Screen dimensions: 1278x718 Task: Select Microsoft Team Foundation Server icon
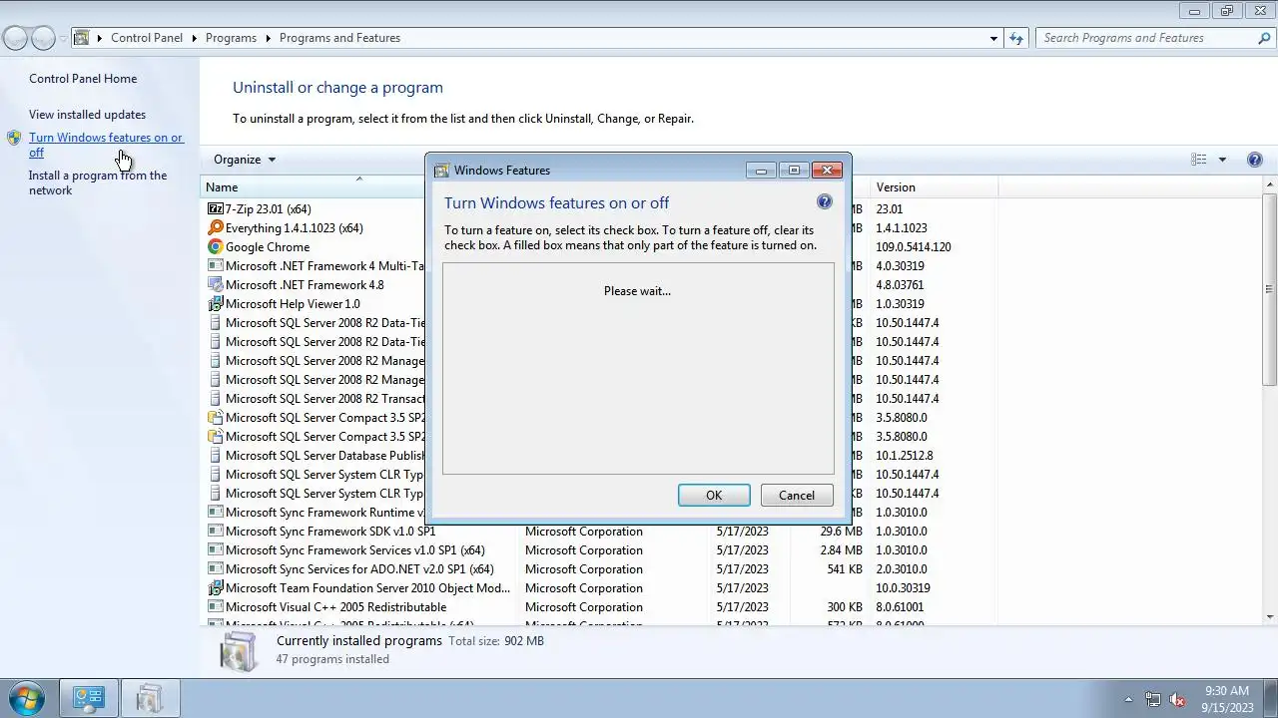[x=215, y=588]
